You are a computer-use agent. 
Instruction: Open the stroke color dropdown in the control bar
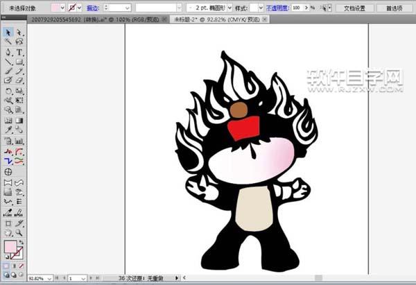[79, 8]
